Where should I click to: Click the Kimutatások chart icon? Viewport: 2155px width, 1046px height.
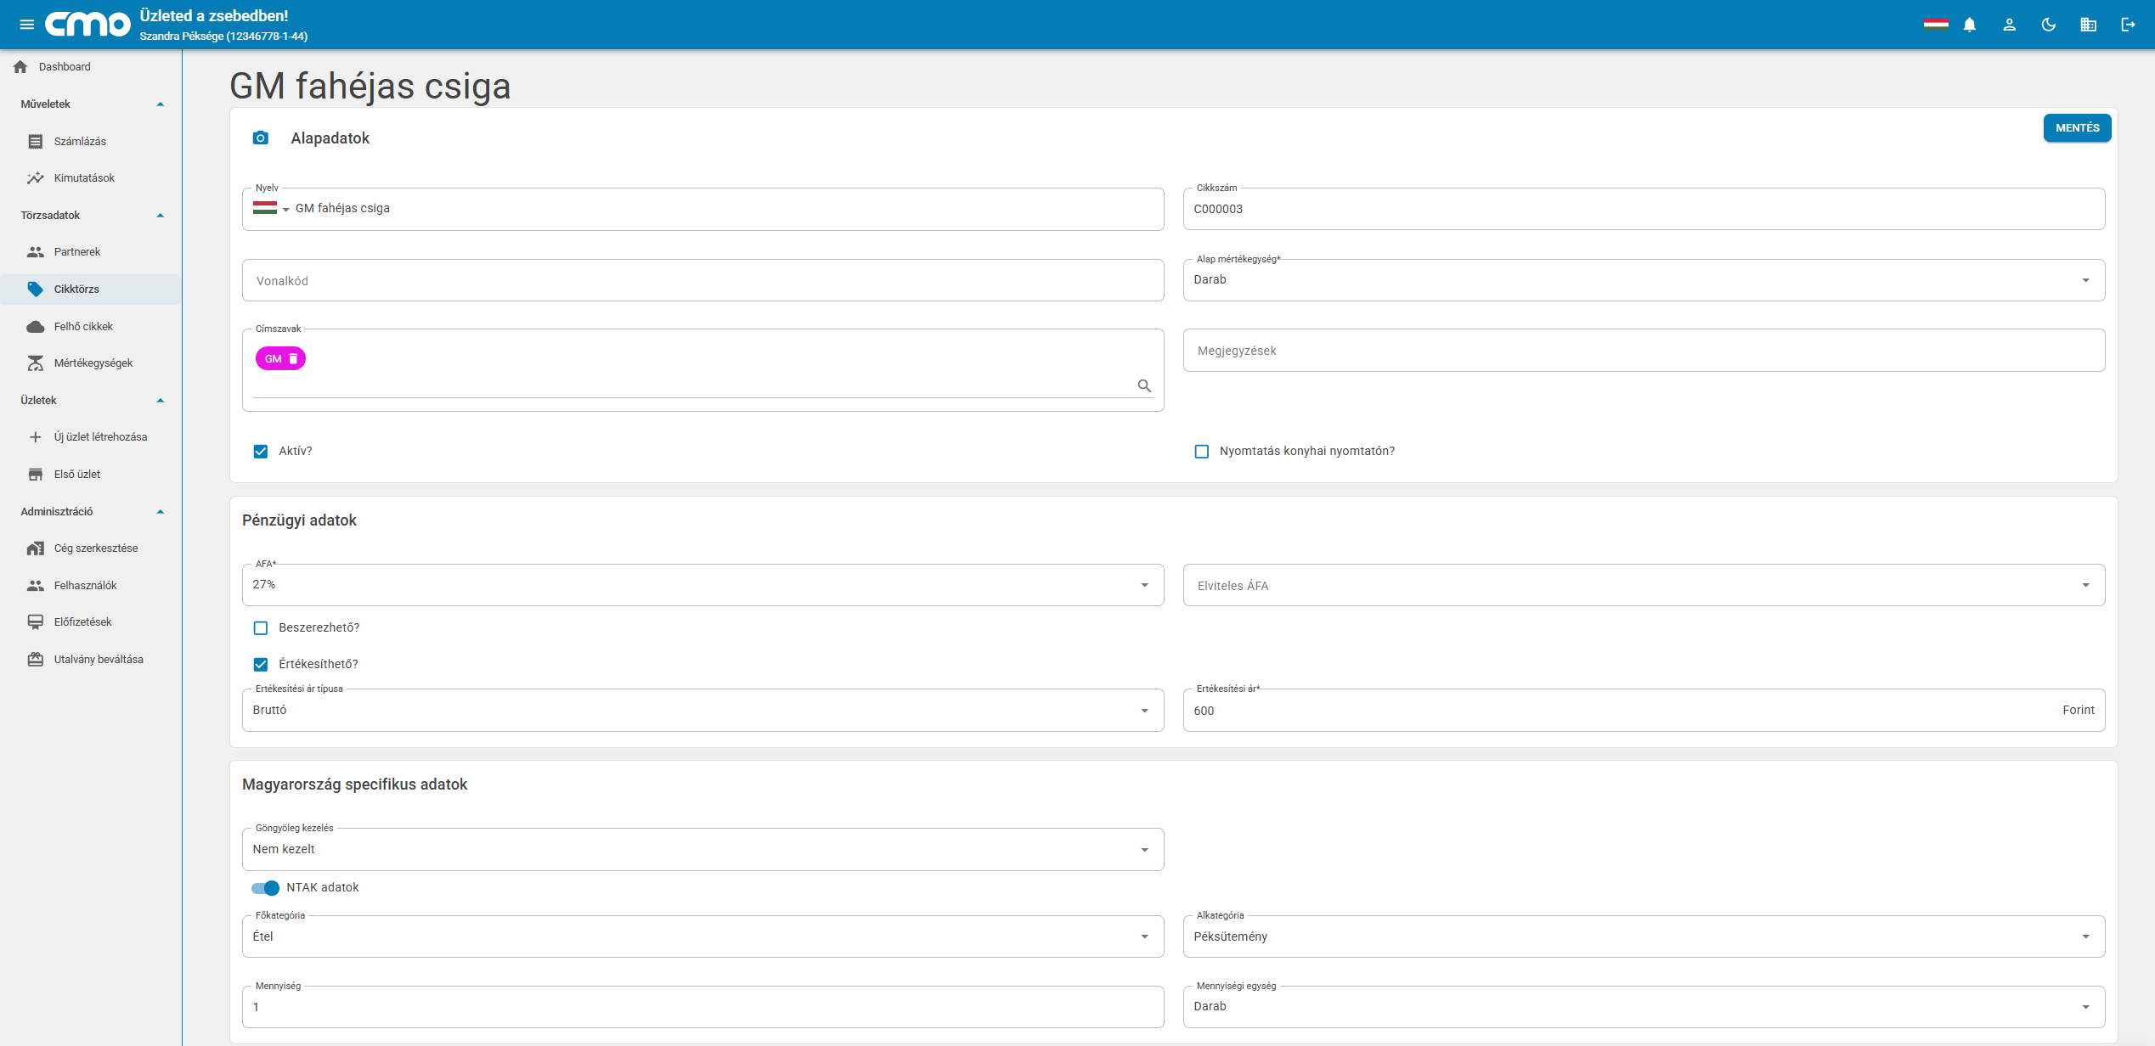point(35,178)
